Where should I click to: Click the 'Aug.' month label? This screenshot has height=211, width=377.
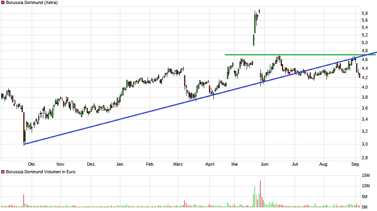pyautogui.click(x=324, y=164)
